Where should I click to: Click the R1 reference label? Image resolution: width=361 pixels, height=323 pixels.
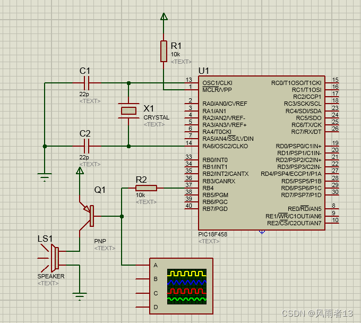[x=176, y=46]
